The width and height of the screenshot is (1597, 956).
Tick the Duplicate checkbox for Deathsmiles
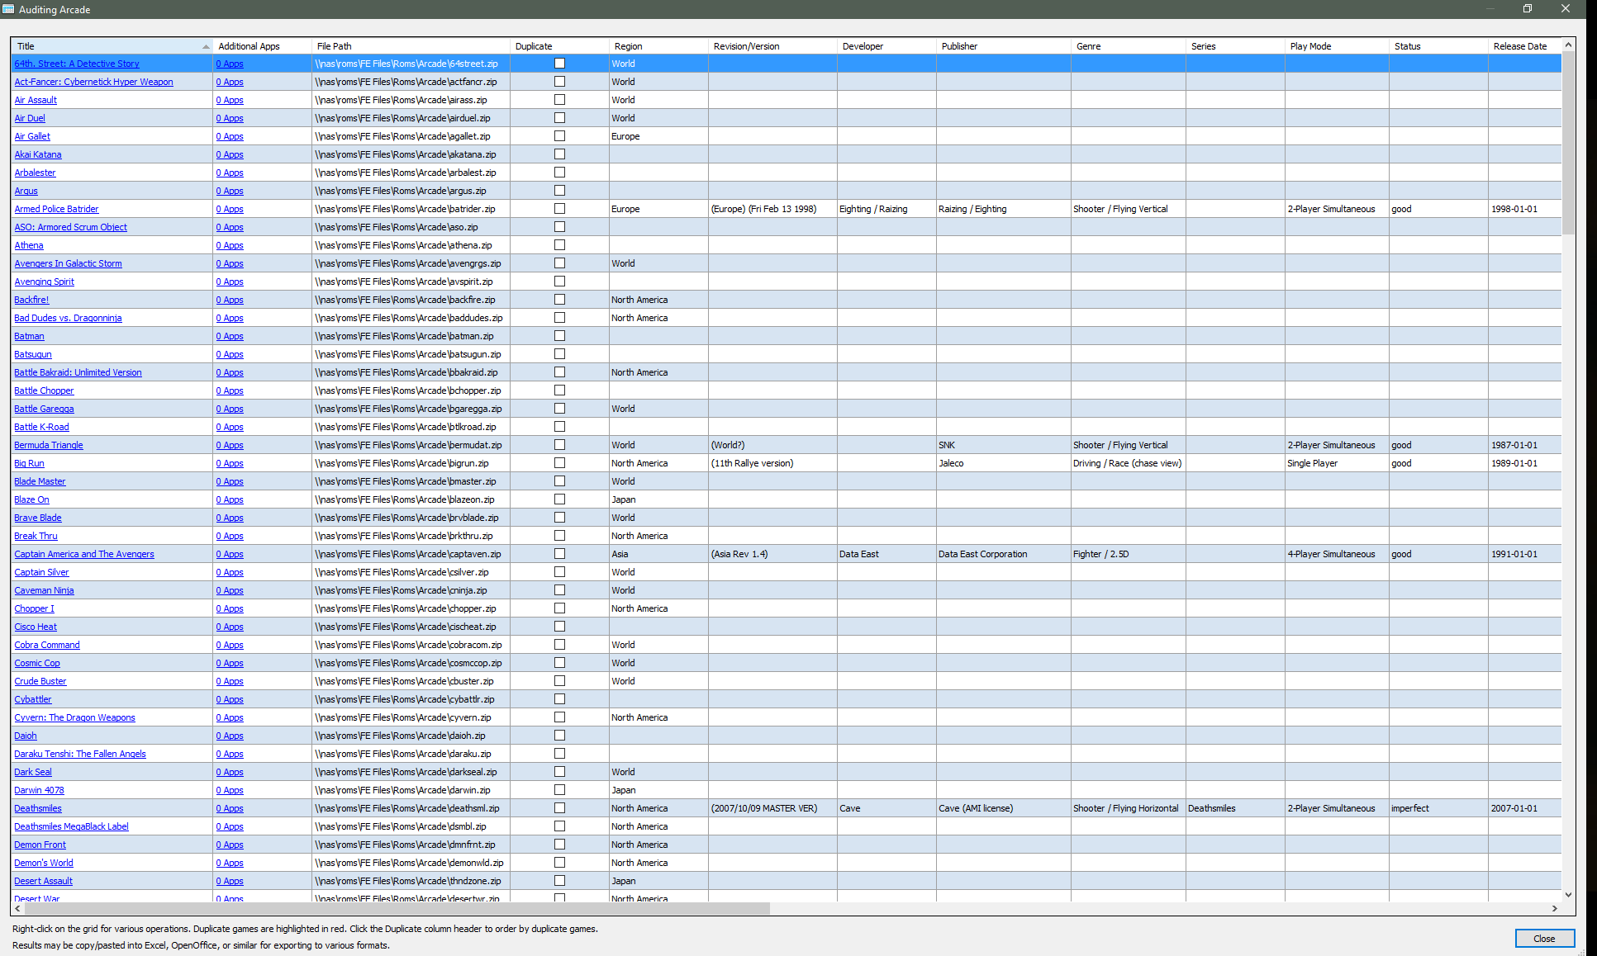pyautogui.click(x=559, y=808)
